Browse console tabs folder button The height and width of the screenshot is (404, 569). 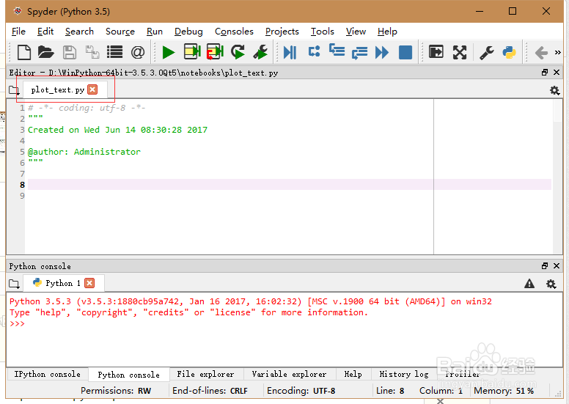(x=14, y=284)
